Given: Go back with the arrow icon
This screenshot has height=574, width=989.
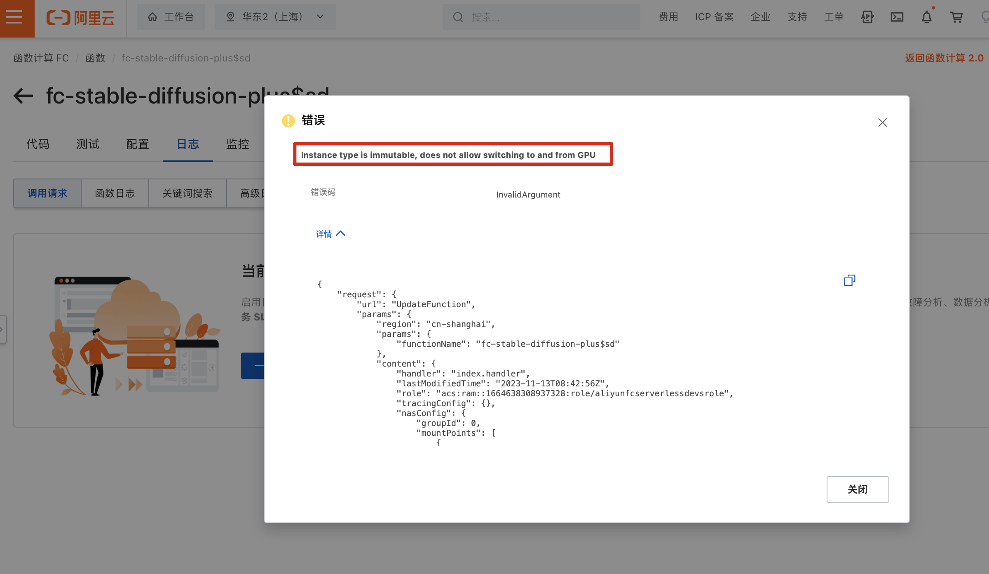Looking at the screenshot, I should pyautogui.click(x=23, y=96).
